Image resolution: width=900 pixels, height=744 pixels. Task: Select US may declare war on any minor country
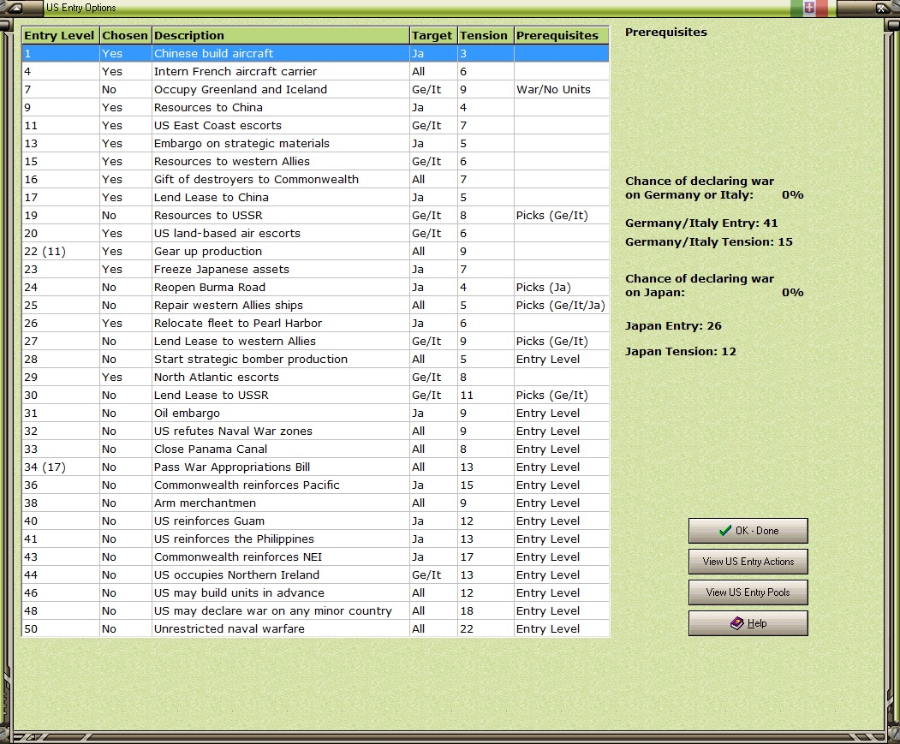tap(315, 610)
